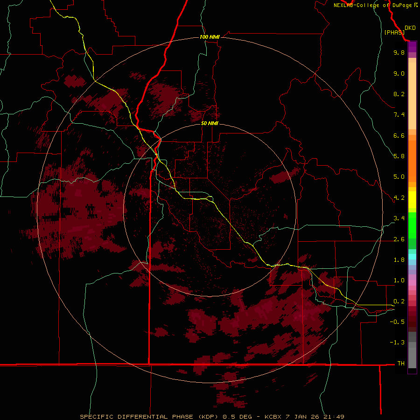Pick the bright green color bar segment

click(x=412, y=225)
